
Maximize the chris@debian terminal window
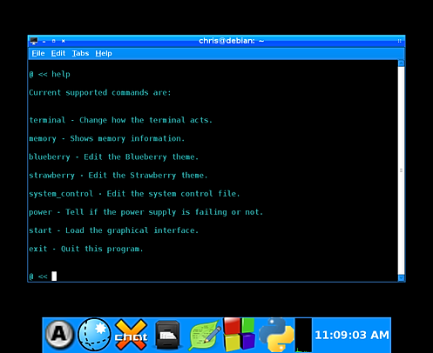coord(54,41)
